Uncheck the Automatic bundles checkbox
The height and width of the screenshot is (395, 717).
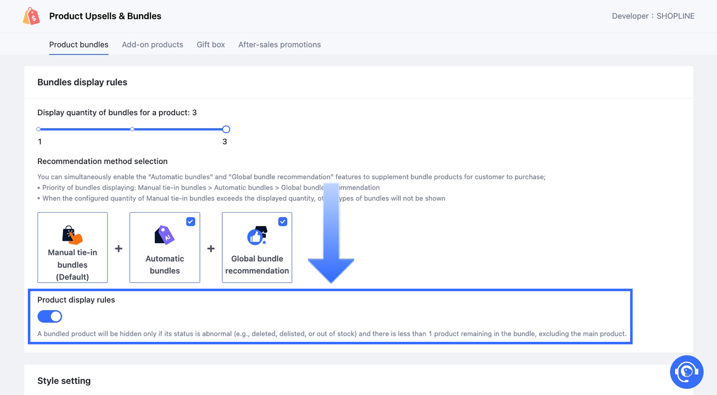click(191, 222)
